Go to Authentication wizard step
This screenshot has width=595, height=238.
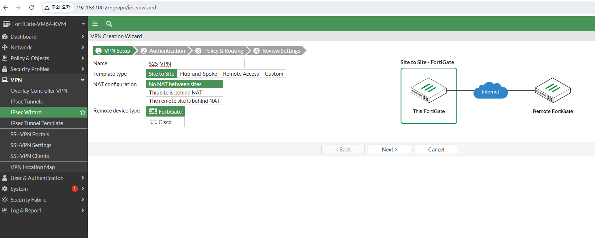pyautogui.click(x=163, y=50)
